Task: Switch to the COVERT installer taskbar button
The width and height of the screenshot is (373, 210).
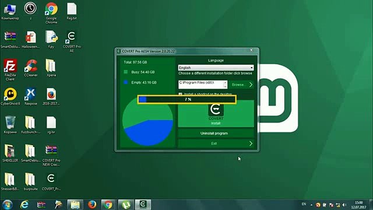Action: (143, 205)
